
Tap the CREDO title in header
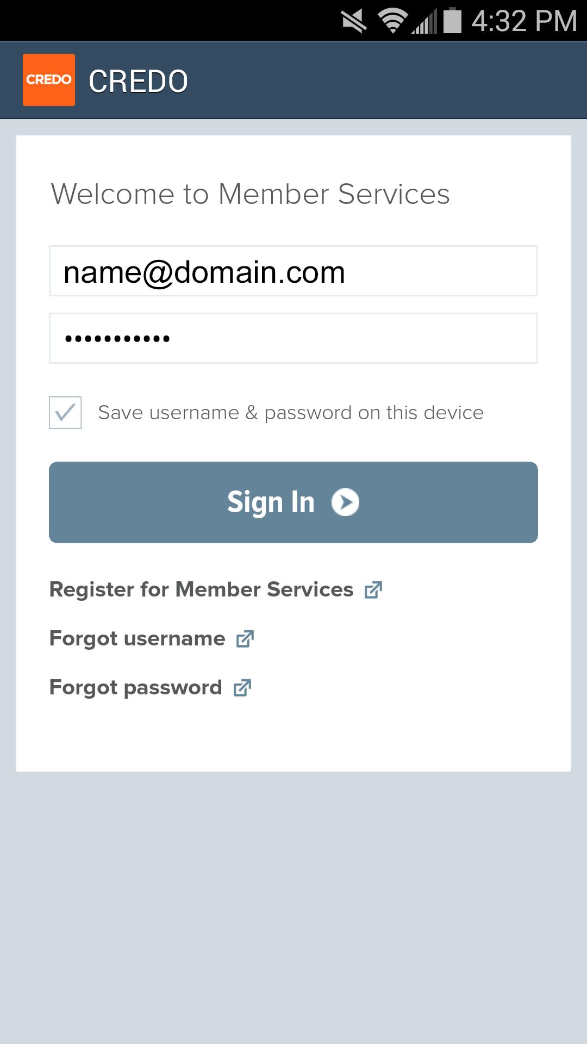tap(139, 82)
